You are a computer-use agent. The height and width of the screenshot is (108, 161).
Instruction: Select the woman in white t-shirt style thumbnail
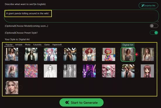click(12, 54)
